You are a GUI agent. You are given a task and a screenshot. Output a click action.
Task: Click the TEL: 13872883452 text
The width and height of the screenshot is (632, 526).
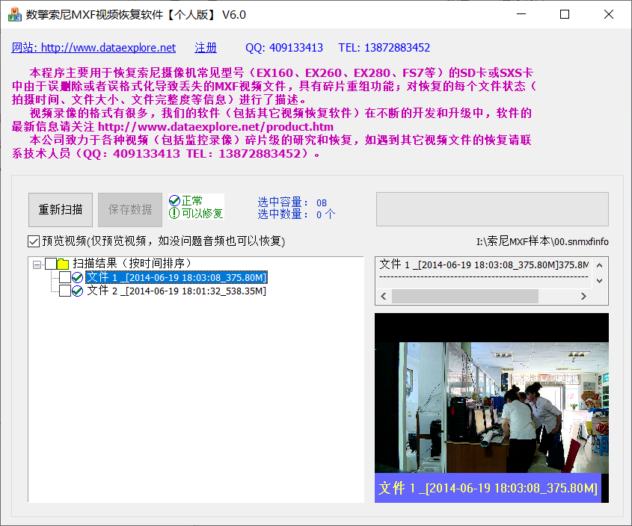pos(384,48)
